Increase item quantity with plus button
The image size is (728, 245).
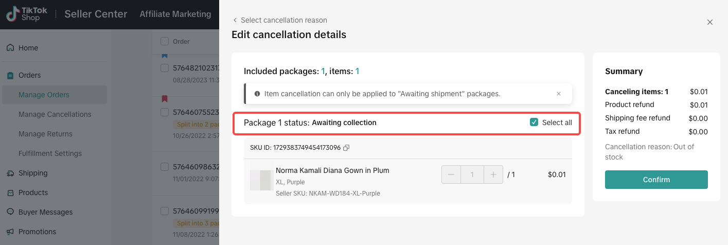click(x=493, y=174)
